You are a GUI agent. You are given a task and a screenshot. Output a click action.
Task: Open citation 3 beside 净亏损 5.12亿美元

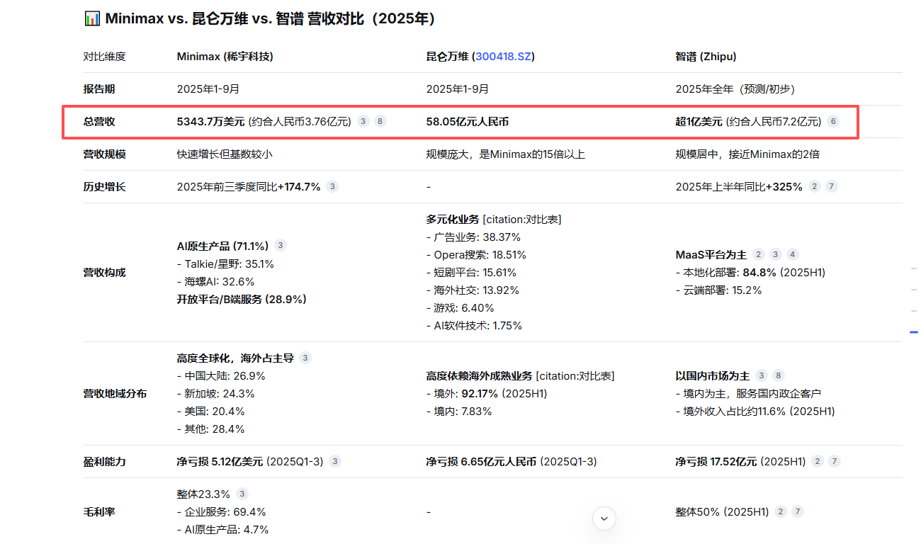[335, 461]
